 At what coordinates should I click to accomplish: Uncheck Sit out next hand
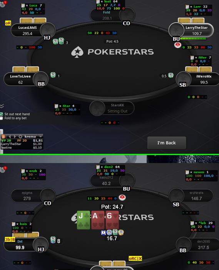coord(2,114)
